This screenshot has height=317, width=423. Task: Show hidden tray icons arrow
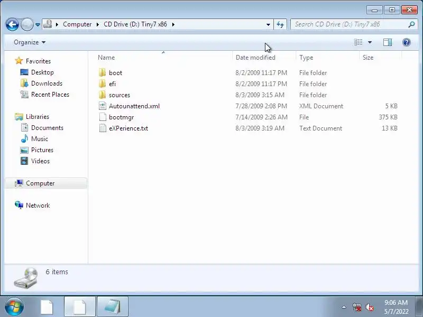344,307
